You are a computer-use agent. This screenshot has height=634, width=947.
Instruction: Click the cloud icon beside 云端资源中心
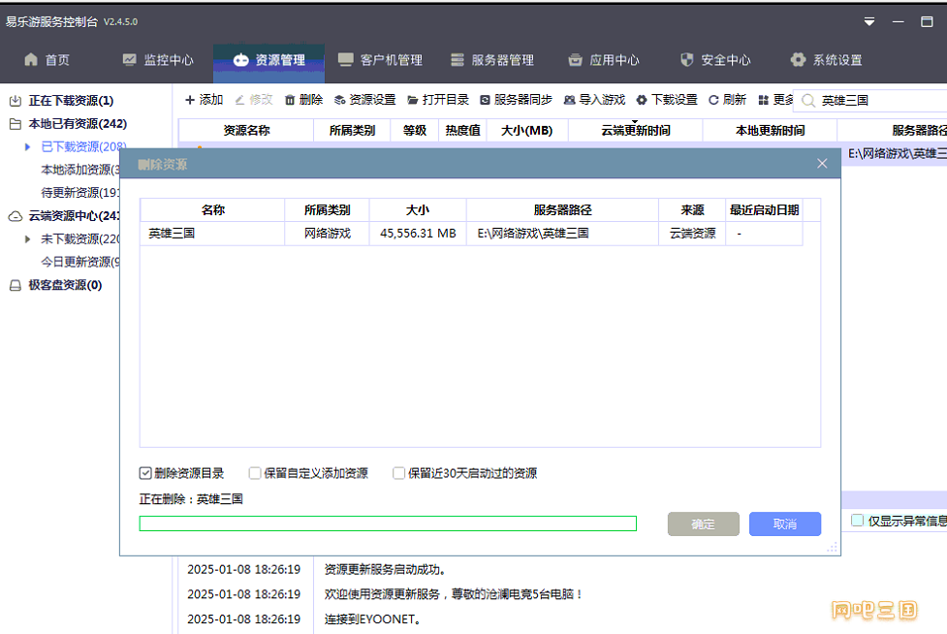click(16, 216)
